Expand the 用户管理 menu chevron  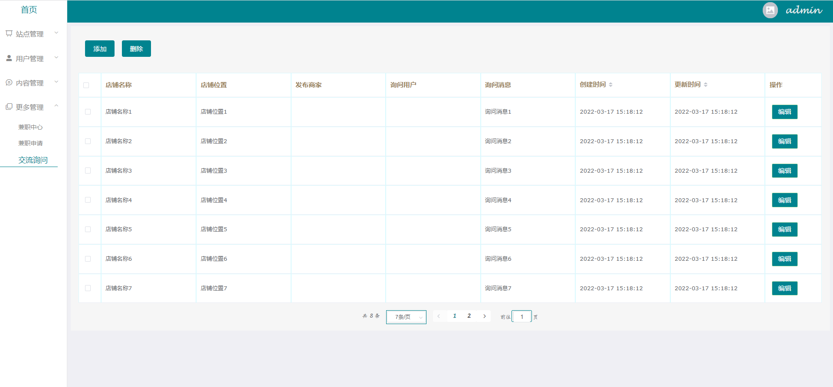(x=56, y=58)
